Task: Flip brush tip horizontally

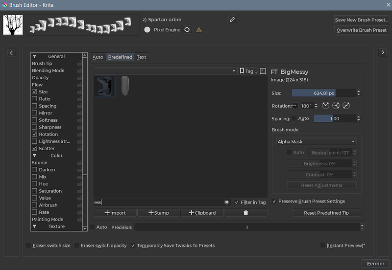Action: pyautogui.click(x=325, y=106)
